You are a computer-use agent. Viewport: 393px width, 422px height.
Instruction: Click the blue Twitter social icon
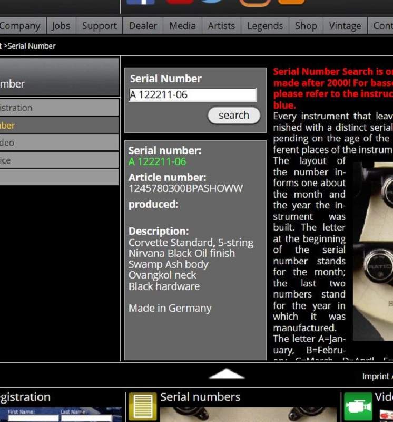tap(213, 2)
